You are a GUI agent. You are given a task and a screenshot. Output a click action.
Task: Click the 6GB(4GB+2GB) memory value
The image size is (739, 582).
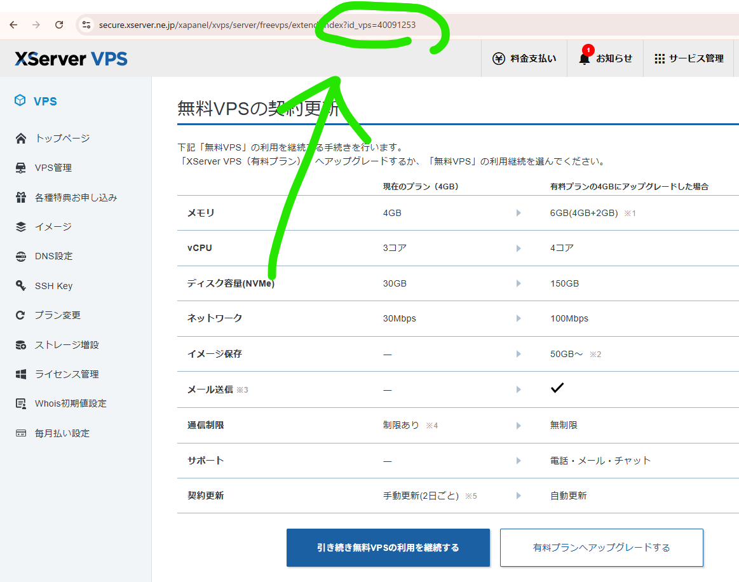[x=583, y=213]
